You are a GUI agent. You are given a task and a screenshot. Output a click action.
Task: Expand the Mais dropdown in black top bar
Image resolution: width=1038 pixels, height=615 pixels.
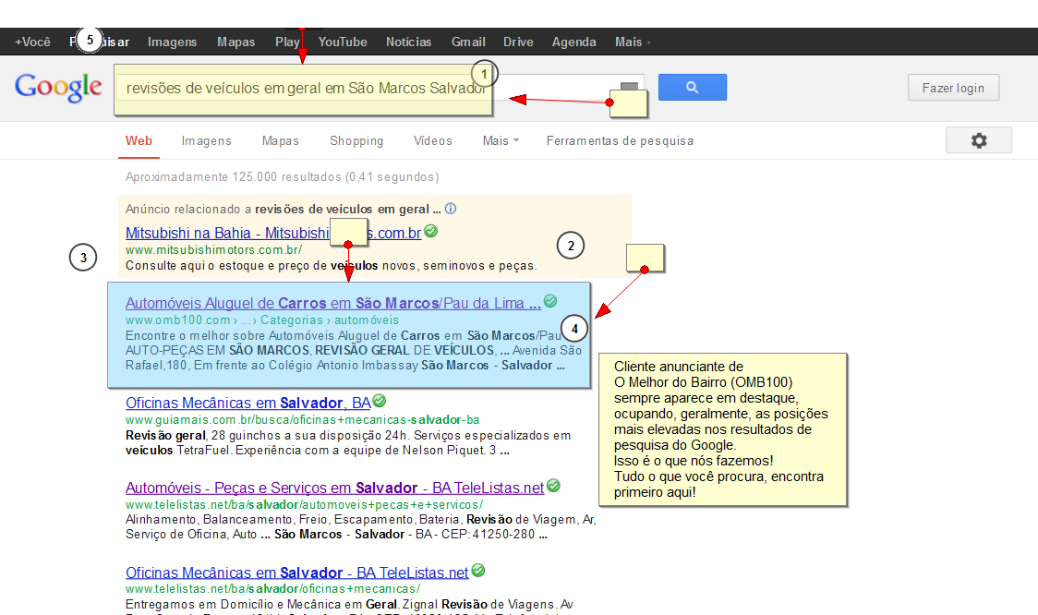(633, 42)
